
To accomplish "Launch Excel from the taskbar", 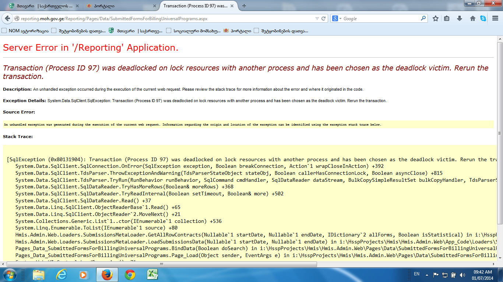I will tap(152, 274).
